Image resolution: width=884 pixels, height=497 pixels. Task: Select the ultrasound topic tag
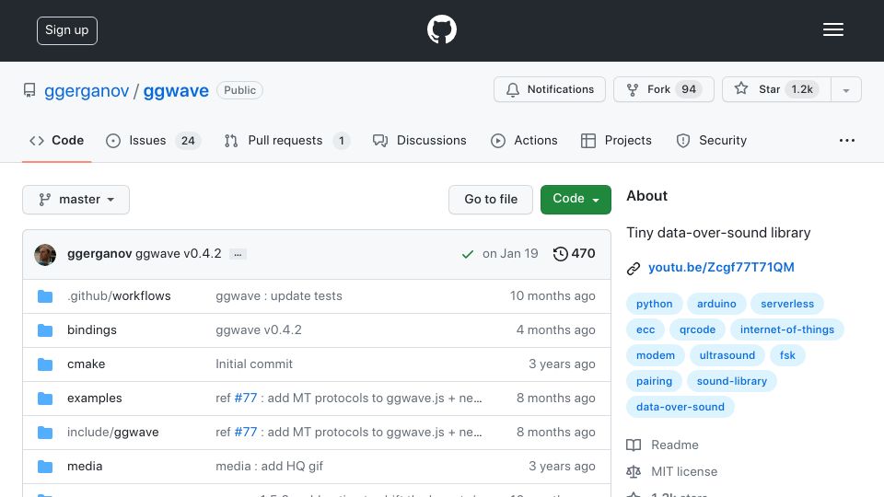(727, 355)
